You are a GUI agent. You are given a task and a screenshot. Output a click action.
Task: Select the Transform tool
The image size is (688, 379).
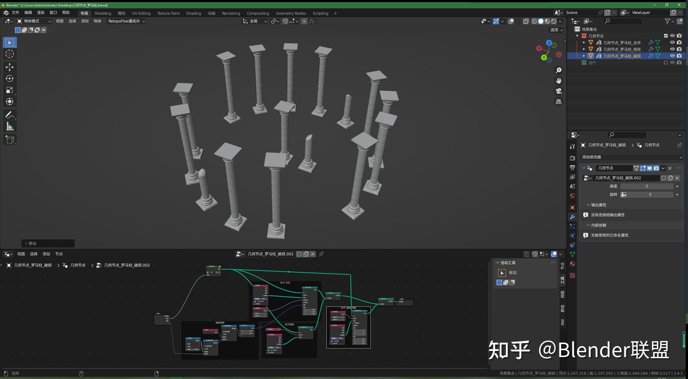[x=10, y=101]
